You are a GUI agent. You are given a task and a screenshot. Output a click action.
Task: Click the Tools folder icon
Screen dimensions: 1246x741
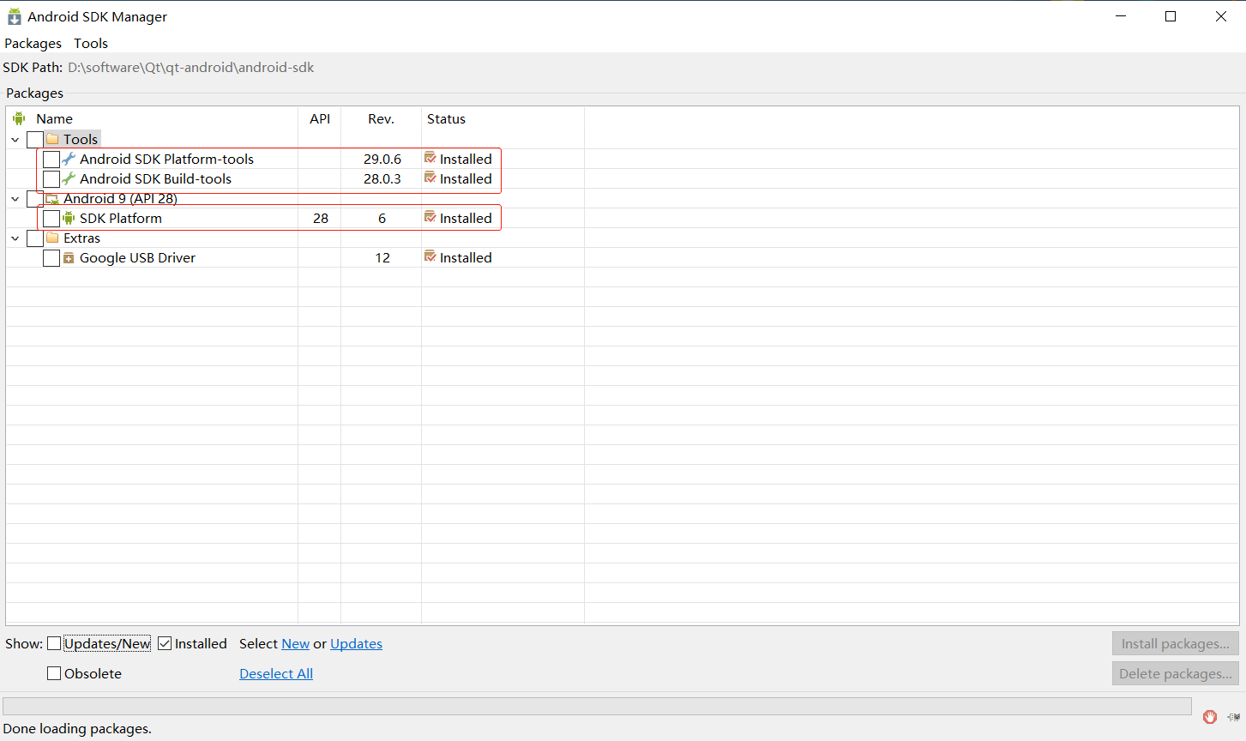point(52,139)
